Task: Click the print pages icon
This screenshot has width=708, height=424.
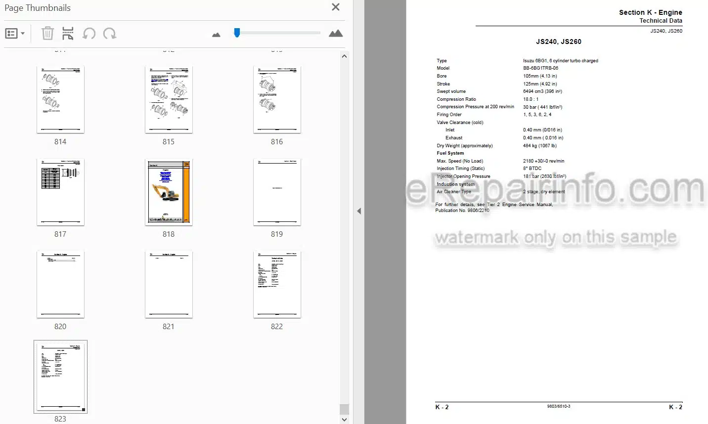Action: coord(68,34)
